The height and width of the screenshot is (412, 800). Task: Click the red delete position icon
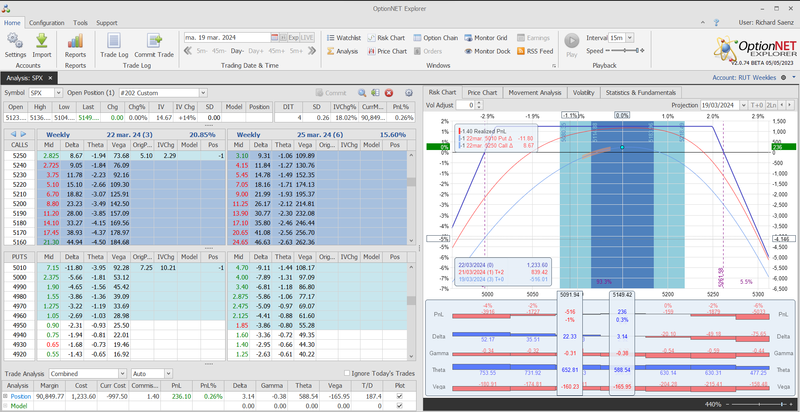[389, 93]
